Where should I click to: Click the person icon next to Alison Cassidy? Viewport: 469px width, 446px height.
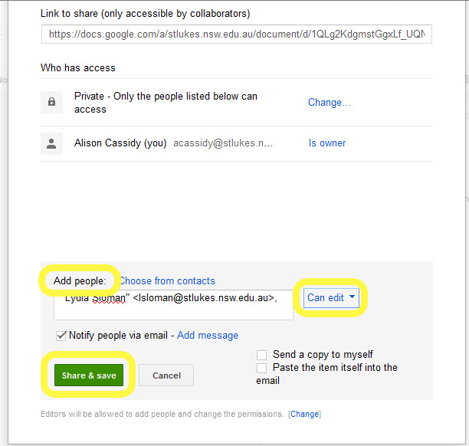click(52, 143)
